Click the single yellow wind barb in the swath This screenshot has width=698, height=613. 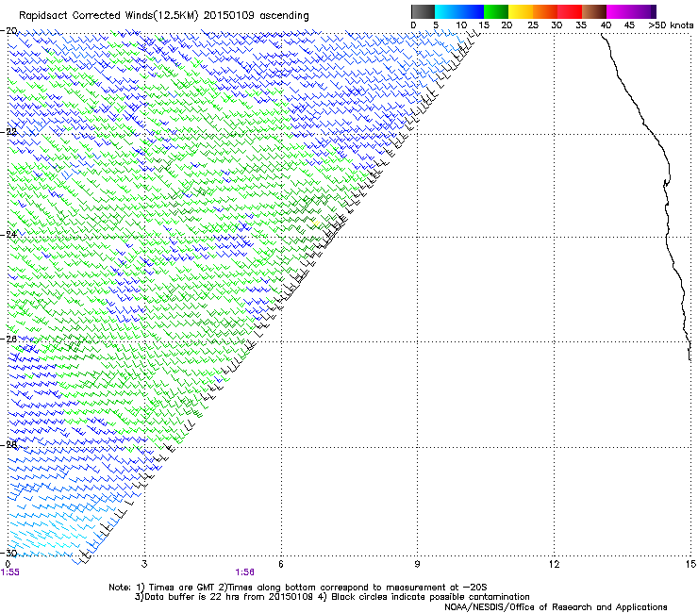click(x=316, y=223)
